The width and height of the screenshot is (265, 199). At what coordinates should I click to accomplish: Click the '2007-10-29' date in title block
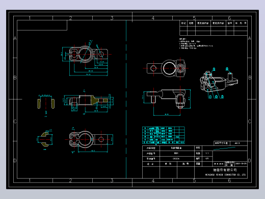241,164
